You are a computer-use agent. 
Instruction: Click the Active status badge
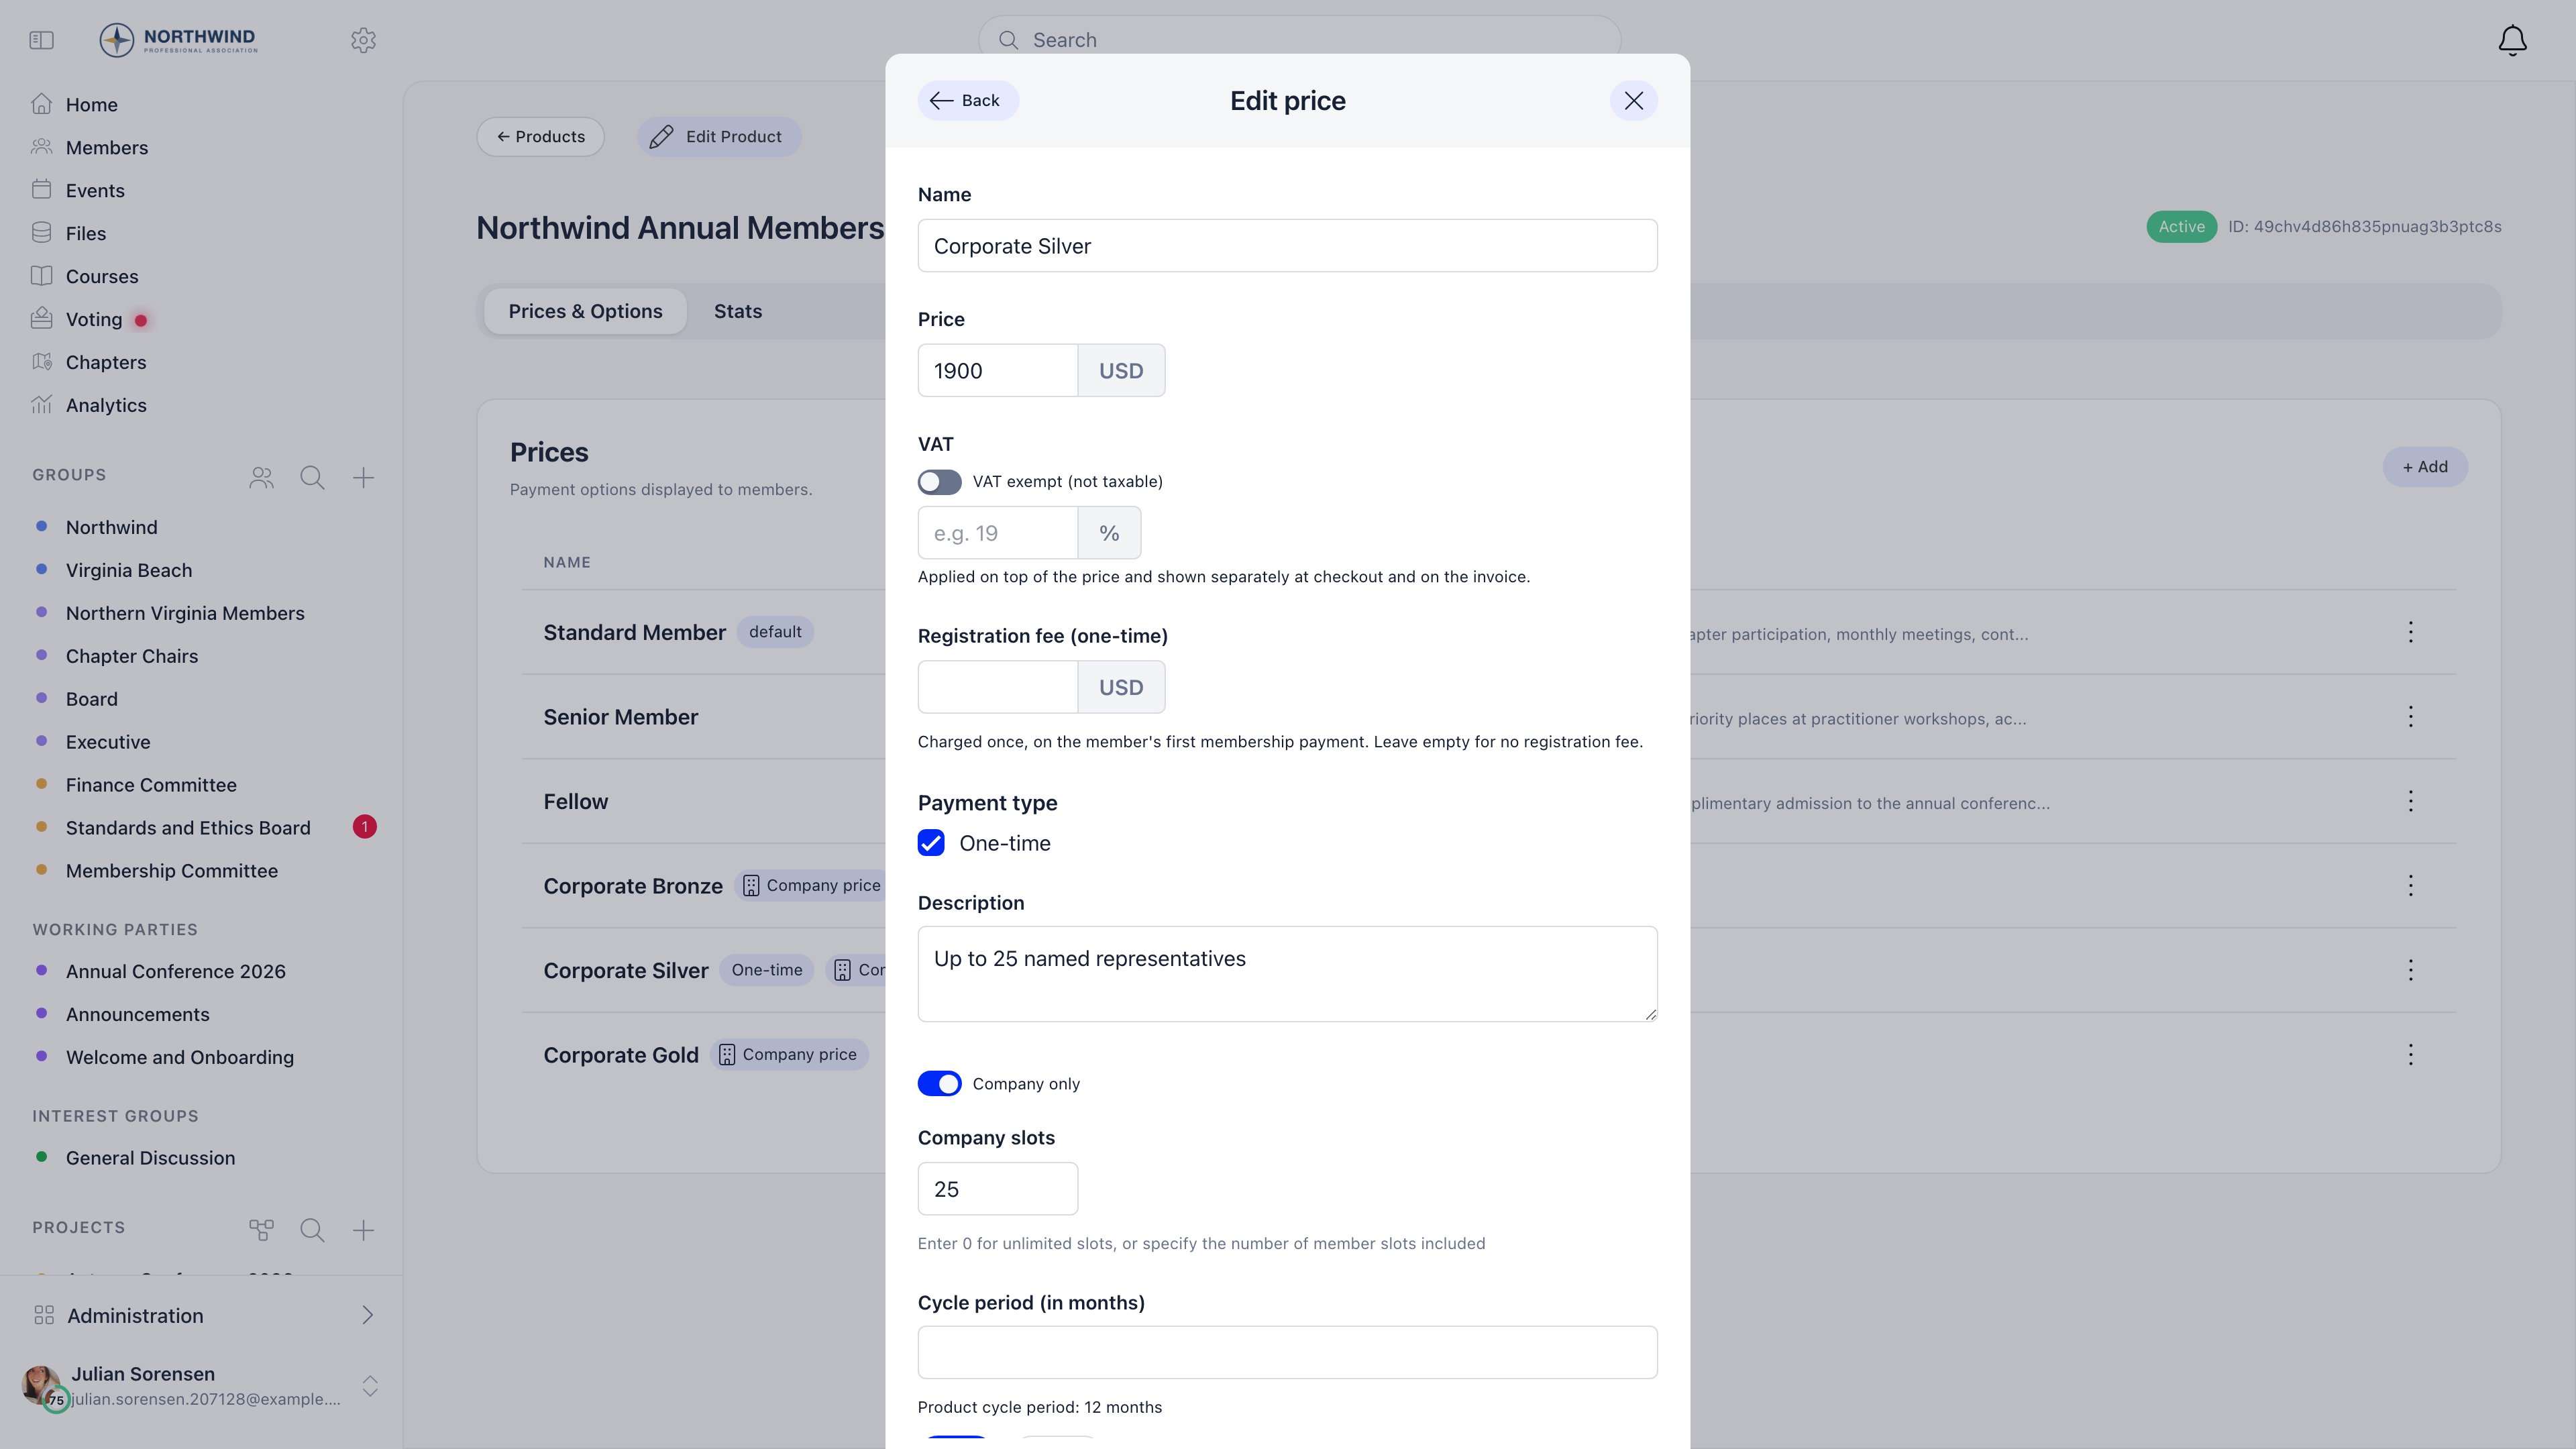coord(2181,227)
